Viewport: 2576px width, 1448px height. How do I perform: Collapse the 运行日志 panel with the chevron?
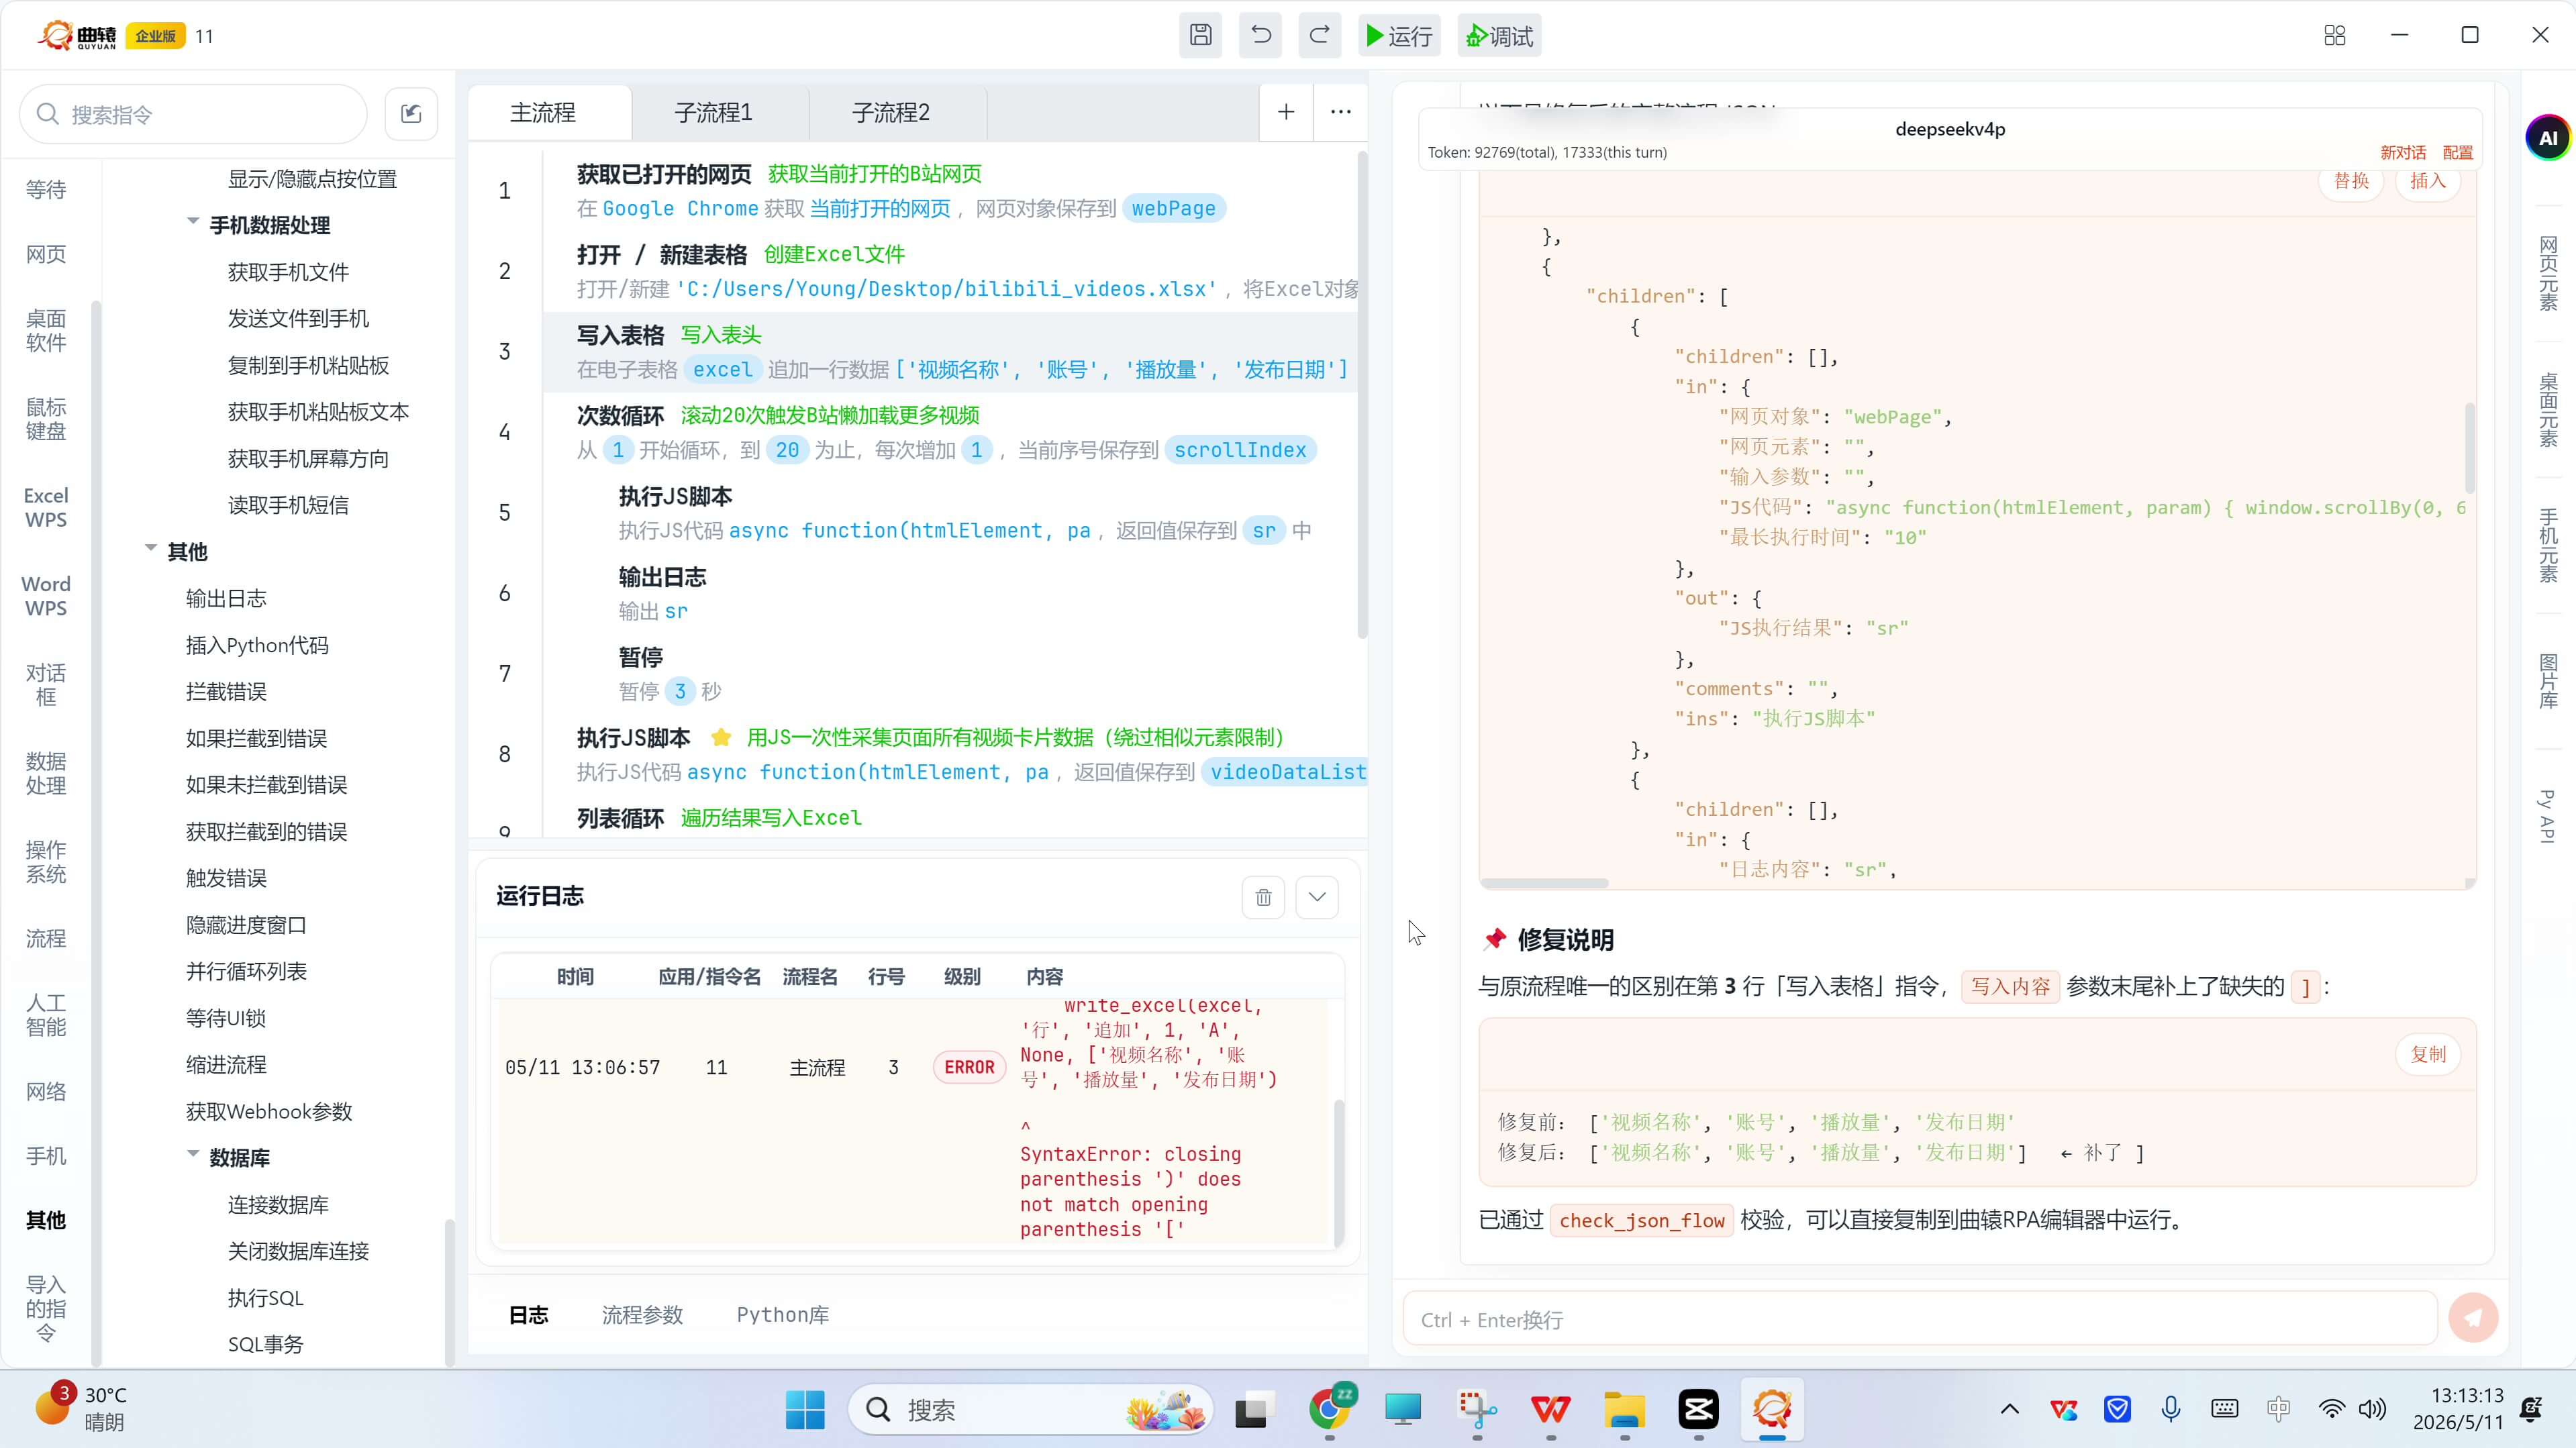[x=1317, y=897]
